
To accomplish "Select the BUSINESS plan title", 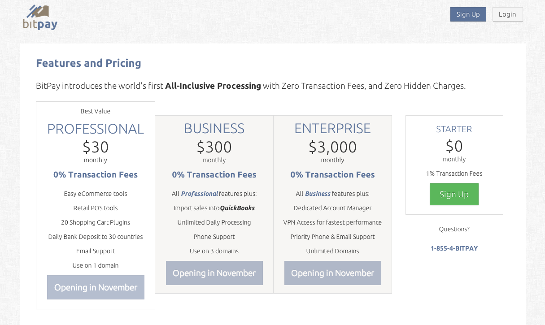I will click(214, 128).
